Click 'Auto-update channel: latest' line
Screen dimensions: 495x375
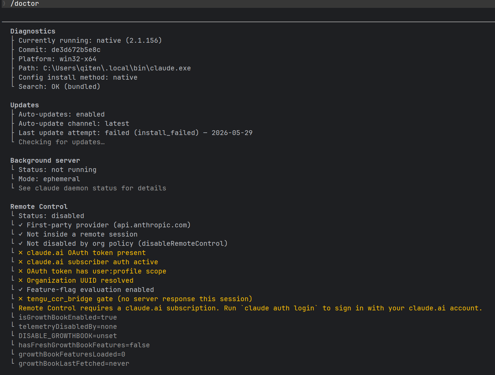pos(74,124)
